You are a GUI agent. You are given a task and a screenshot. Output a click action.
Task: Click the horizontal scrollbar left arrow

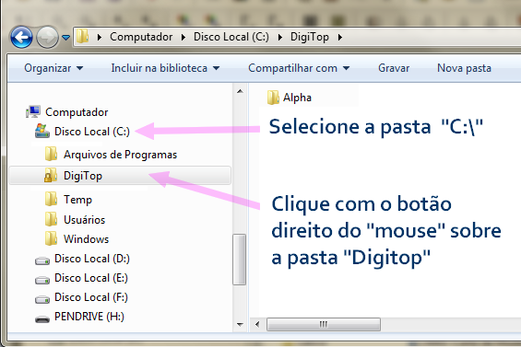click(257, 324)
